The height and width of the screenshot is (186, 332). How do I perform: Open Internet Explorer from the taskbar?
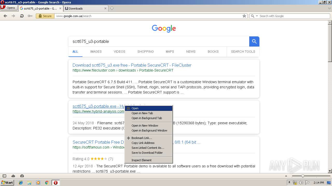pos(21,183)
